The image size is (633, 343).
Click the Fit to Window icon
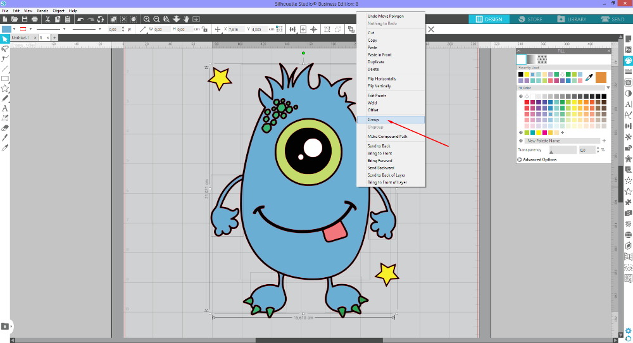[196, 19]
